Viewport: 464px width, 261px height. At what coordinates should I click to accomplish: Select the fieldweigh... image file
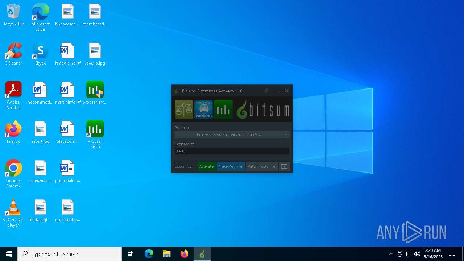40,211
